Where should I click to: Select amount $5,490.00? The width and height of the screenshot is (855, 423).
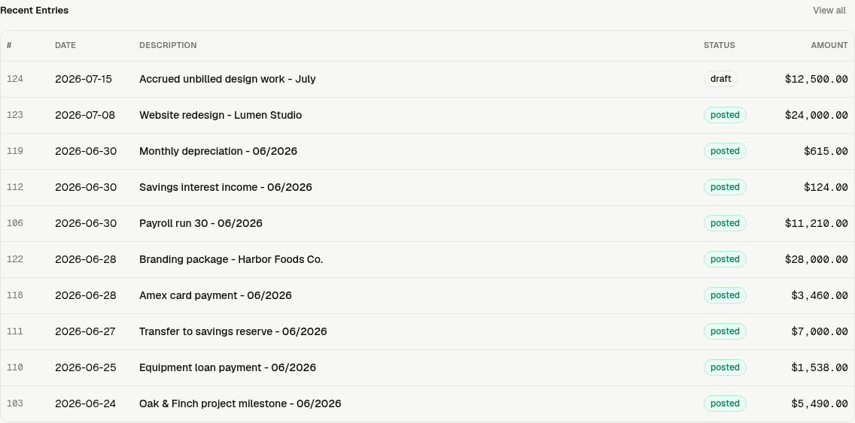pos(820,403)
